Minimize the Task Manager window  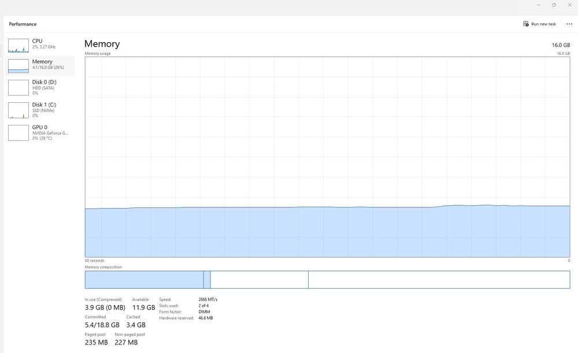539,5
